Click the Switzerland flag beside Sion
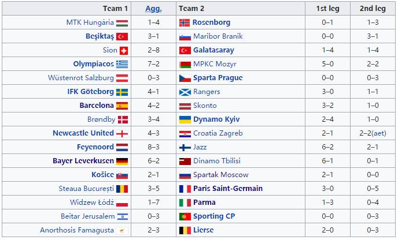 click(123, 50)
